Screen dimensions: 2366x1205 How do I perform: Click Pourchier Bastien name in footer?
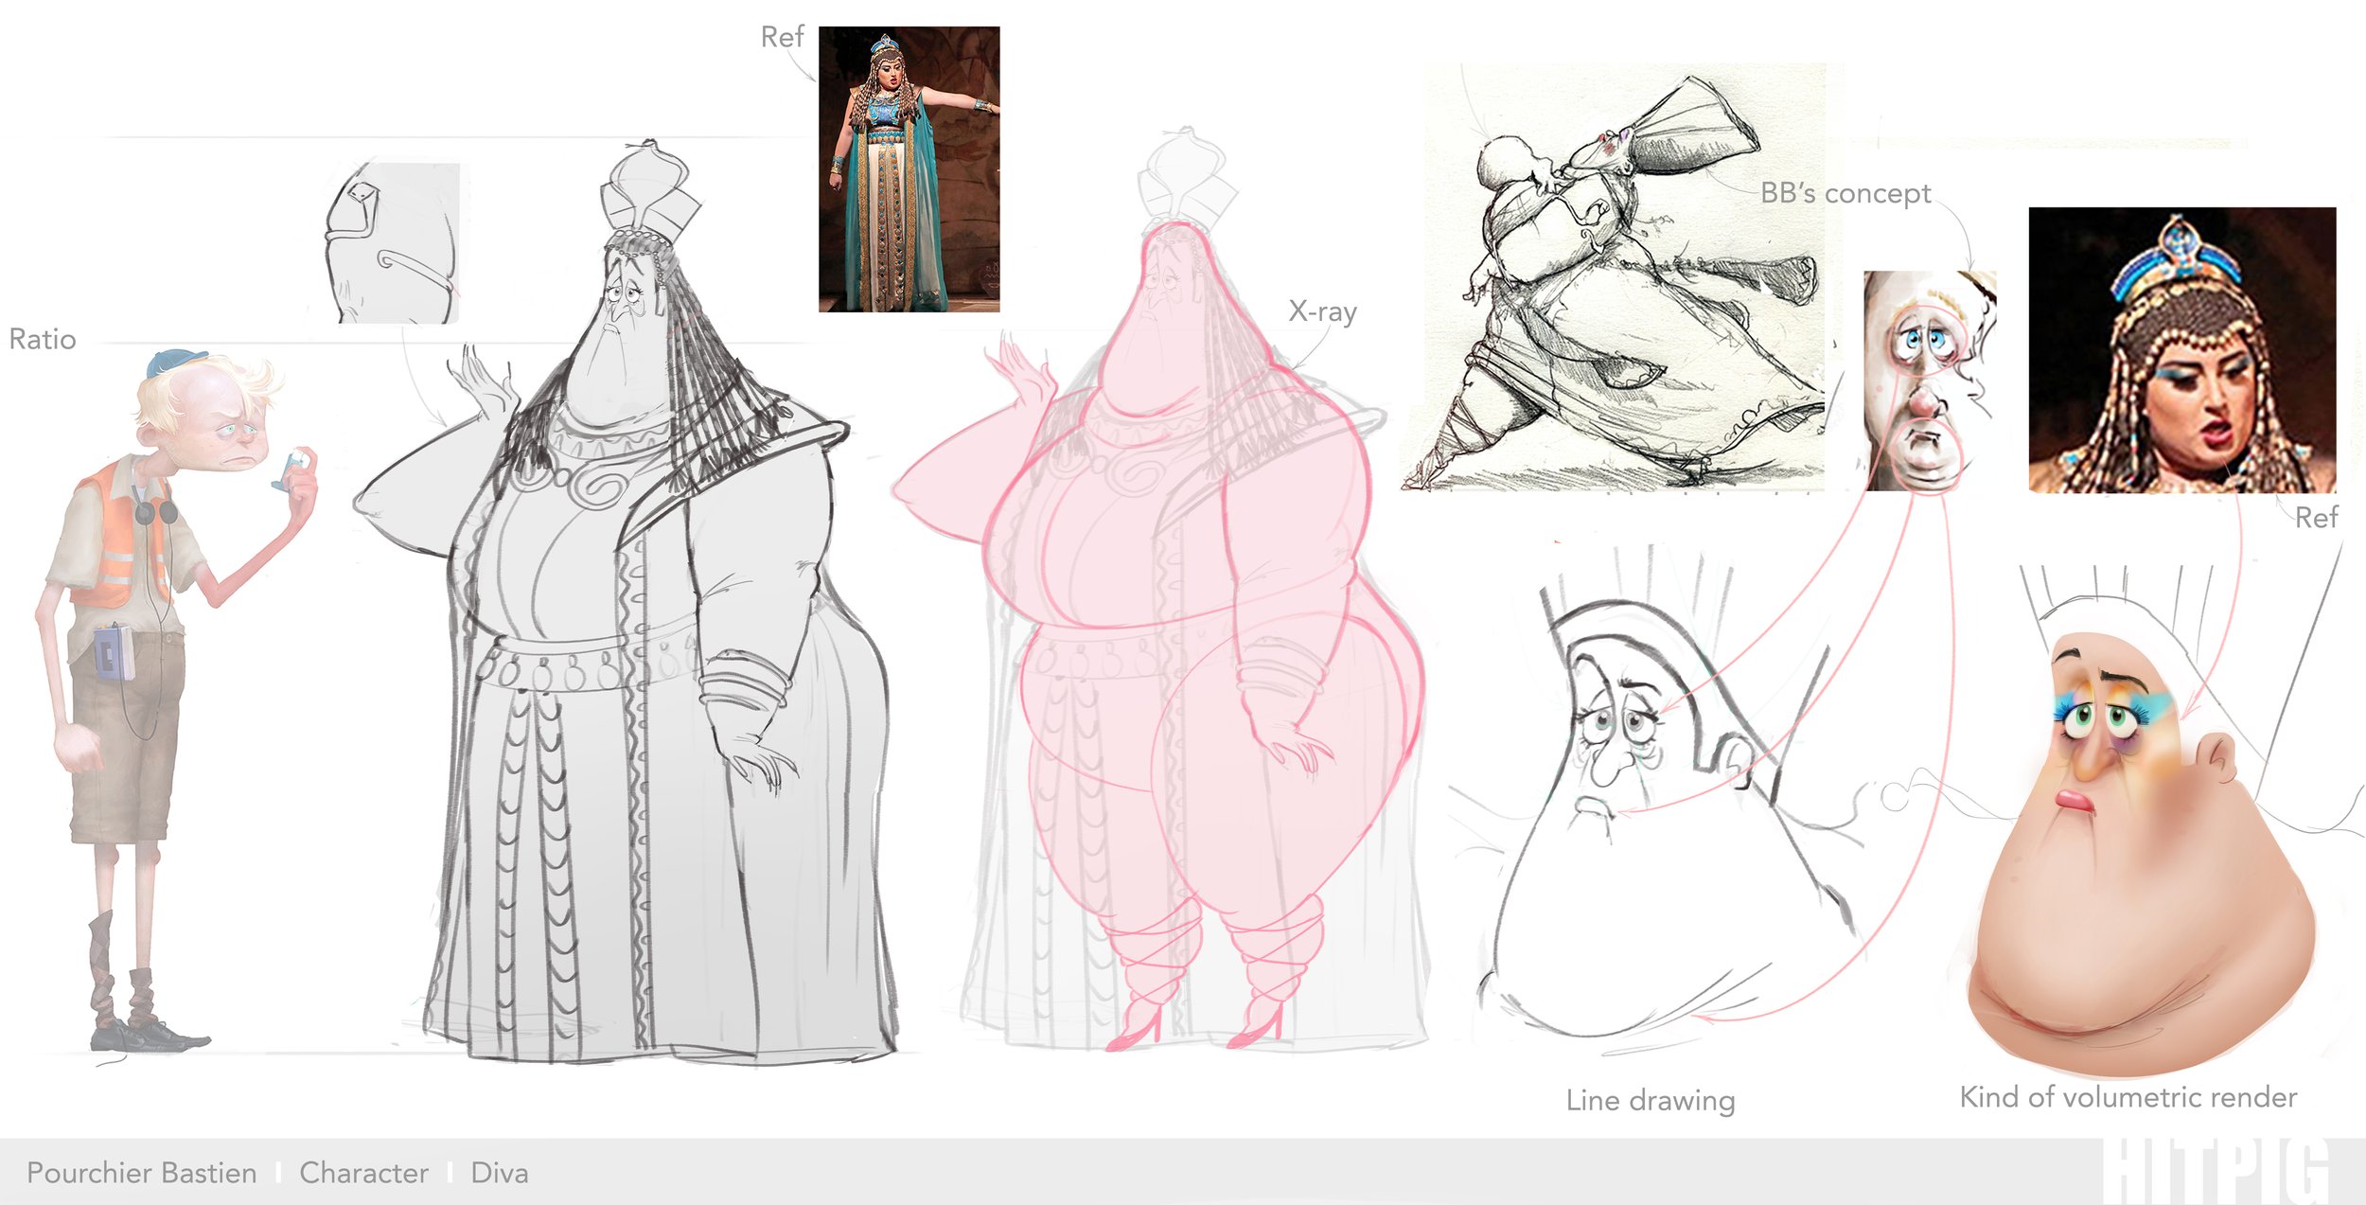click(x=142, y=1173)
